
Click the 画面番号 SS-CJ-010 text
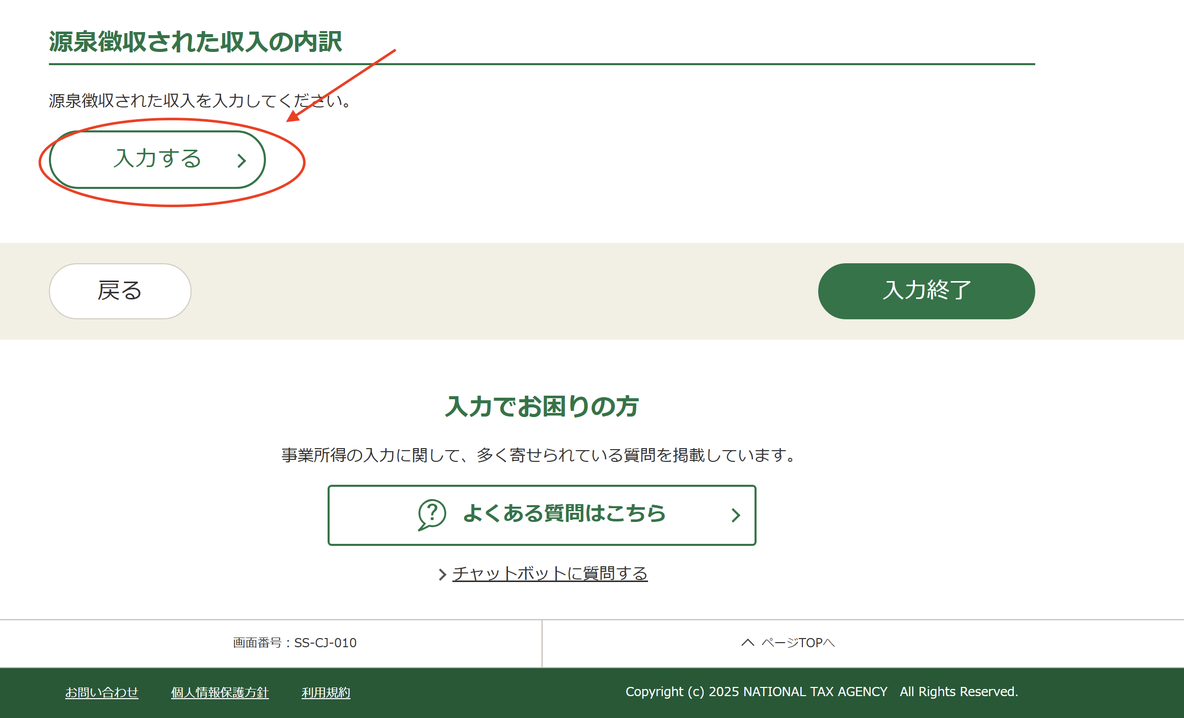tap(294, 643)
